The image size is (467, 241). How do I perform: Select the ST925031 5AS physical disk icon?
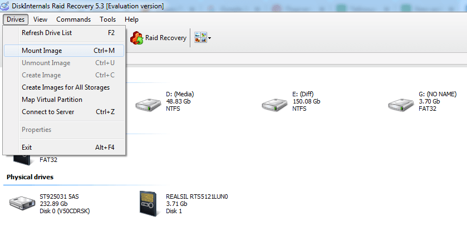pyautogui.click(x=22, y=204)
